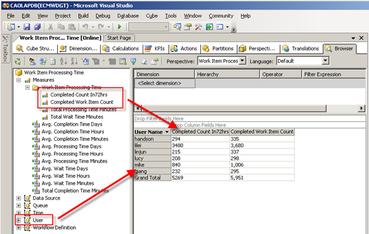Click the Completed Work Item Count column header
Image resolution: width=369 pixels, height=234 pixels.
[x=262, y=132]
